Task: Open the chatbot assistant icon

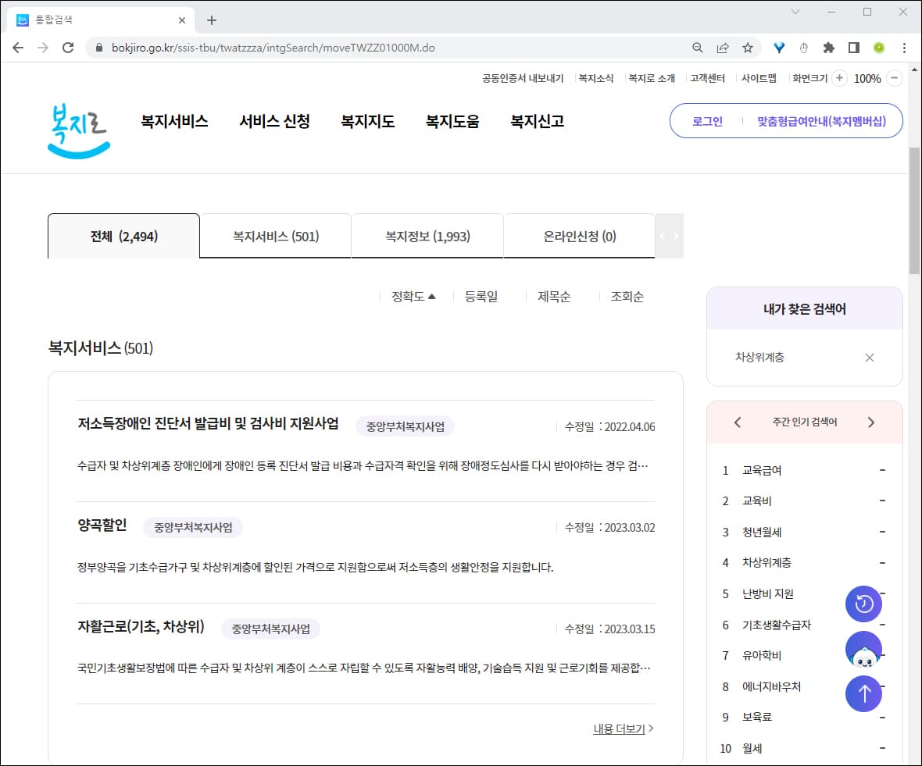Action: (x=863, y=649)
